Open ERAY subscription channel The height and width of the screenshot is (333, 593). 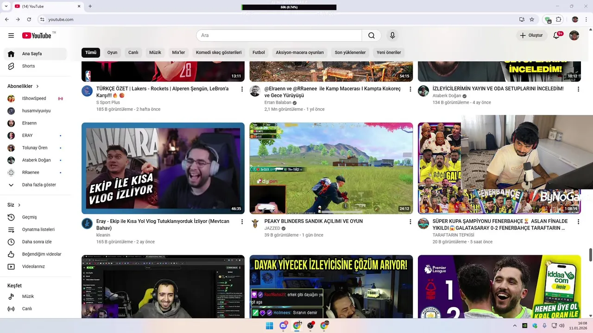pyautogui.click(x=35, y=136)
